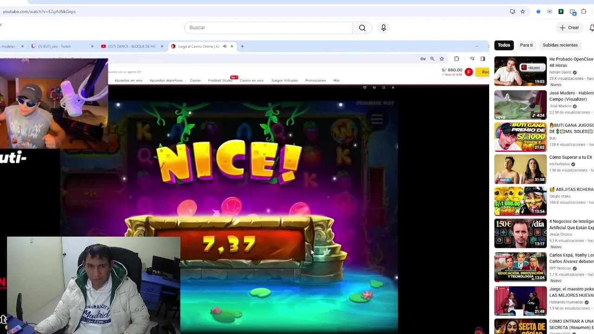
Task: Open the Gloglo otaku channel link
Action: click(560, 196)
